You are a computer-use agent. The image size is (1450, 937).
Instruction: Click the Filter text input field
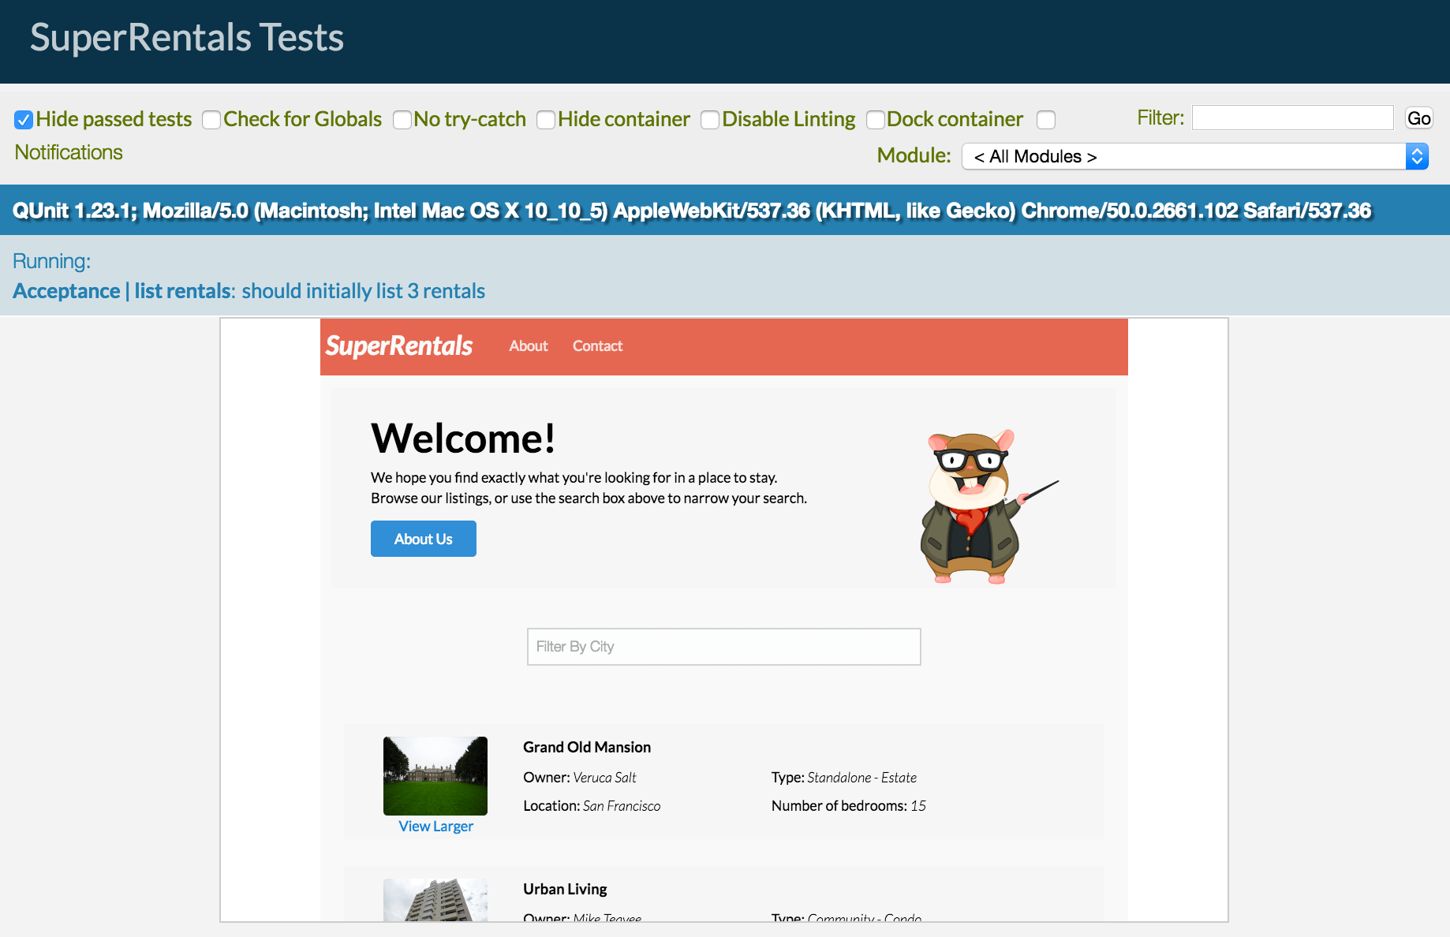pos(1291,117)
